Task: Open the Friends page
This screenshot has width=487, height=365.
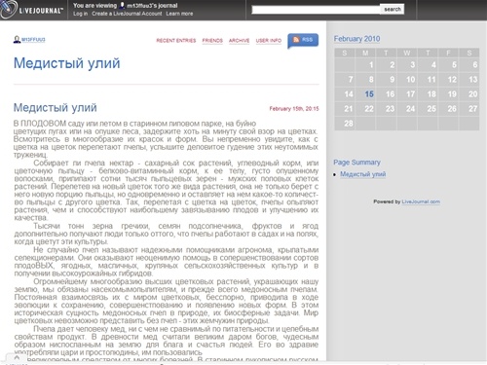Action: pos(212,41)
